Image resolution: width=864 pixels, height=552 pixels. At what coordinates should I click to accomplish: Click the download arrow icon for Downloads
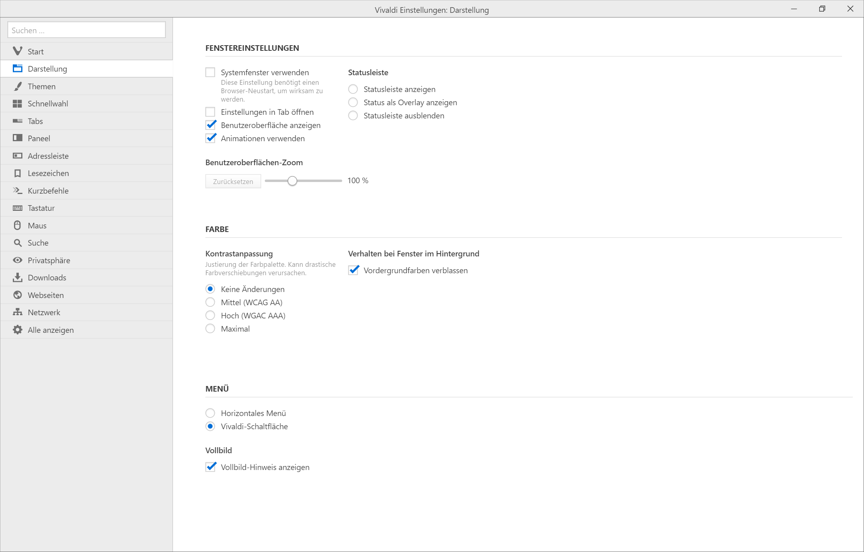click(x=17, y=278)
